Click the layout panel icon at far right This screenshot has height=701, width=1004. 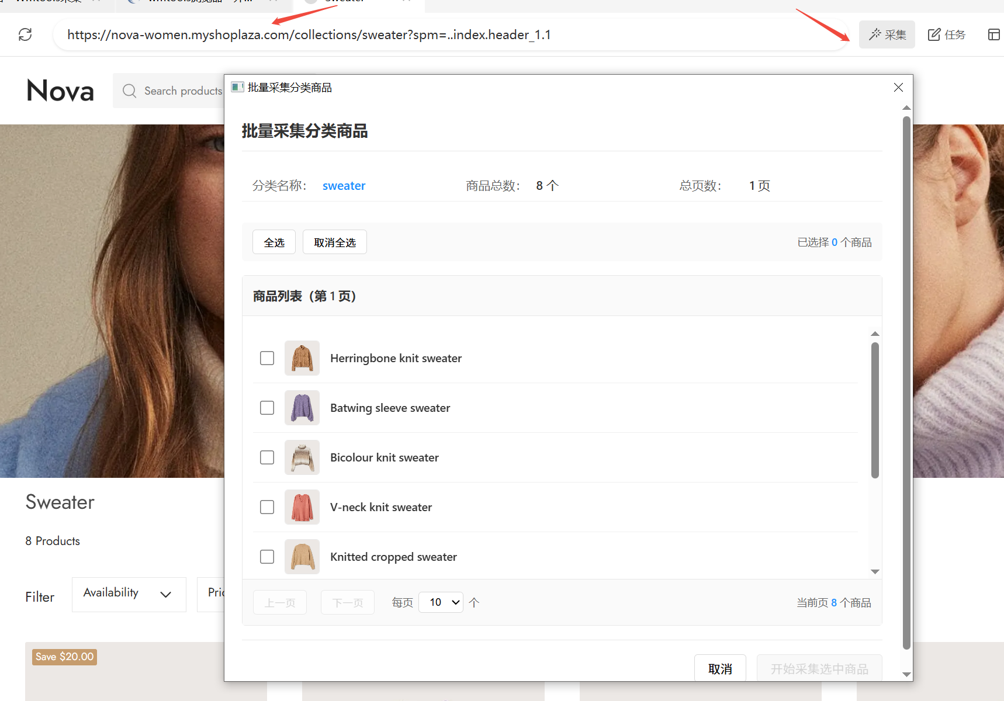[x=993, y=34]
